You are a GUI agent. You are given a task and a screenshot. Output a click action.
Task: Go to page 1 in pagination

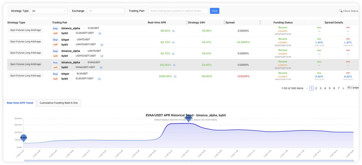(x=312, y=88)
